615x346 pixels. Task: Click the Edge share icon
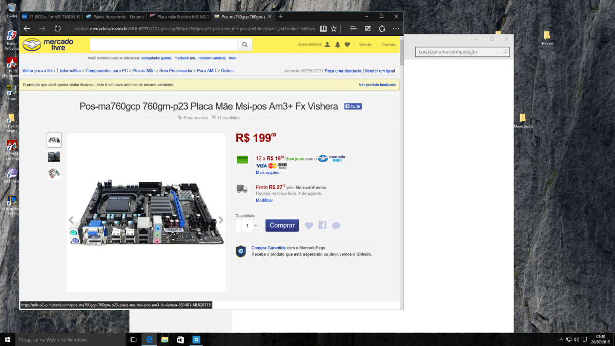[x=382, y=29]
